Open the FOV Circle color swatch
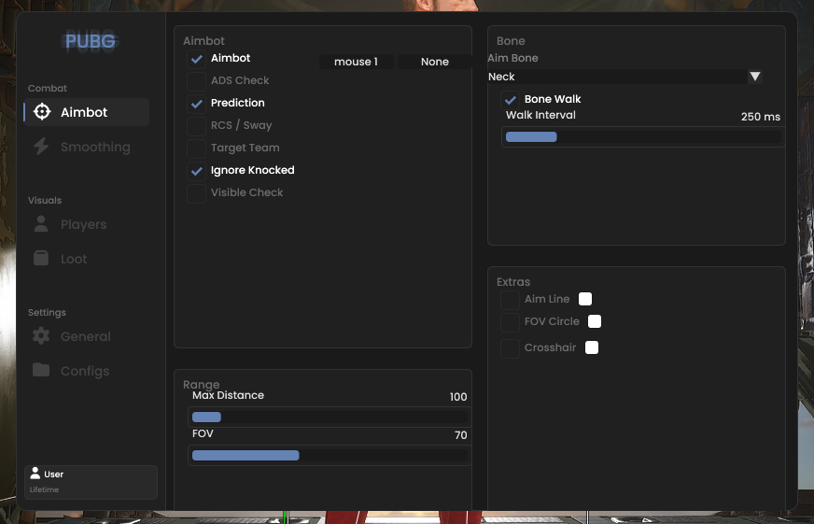814x524 pixels. (595, 321)
